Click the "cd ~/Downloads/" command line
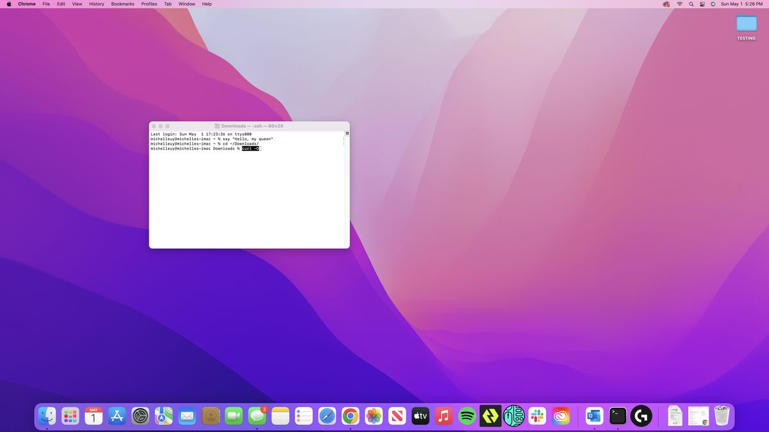 [205, 144]
